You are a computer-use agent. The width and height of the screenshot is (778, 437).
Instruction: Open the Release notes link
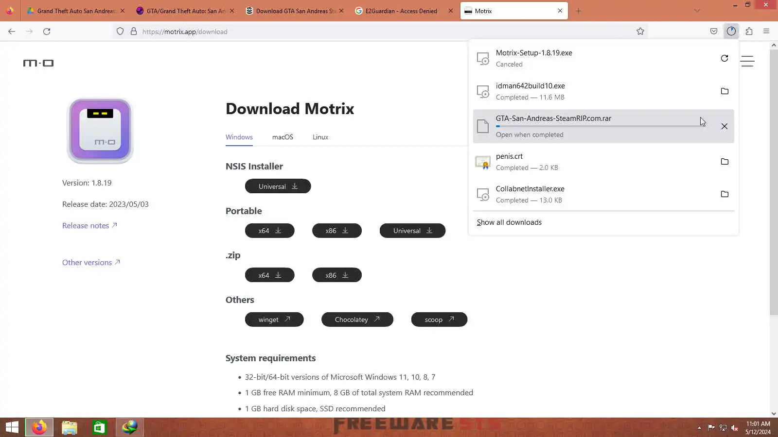click(89, 225)
